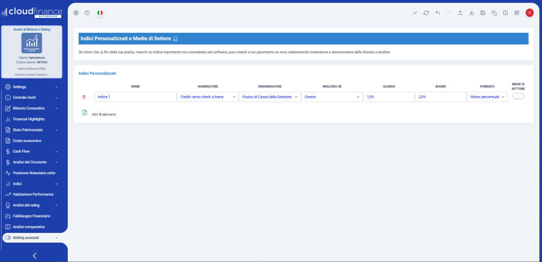This screenshot has width=542, height=262.
Task: Click the checkmark confirm icon in toolbar
Action: (415, 13)
